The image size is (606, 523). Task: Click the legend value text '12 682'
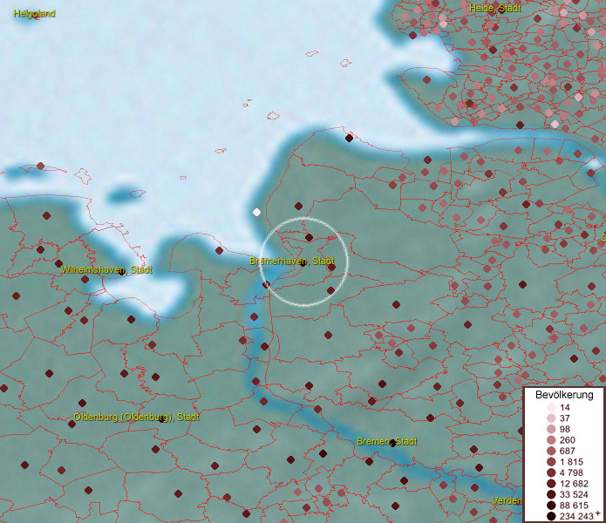(x=574, y=484)
